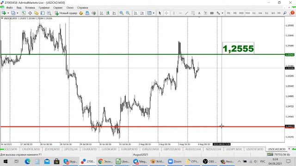Open Zoom from the taskbar
Viewport: 296px width, 166px height.
[175, 161]
